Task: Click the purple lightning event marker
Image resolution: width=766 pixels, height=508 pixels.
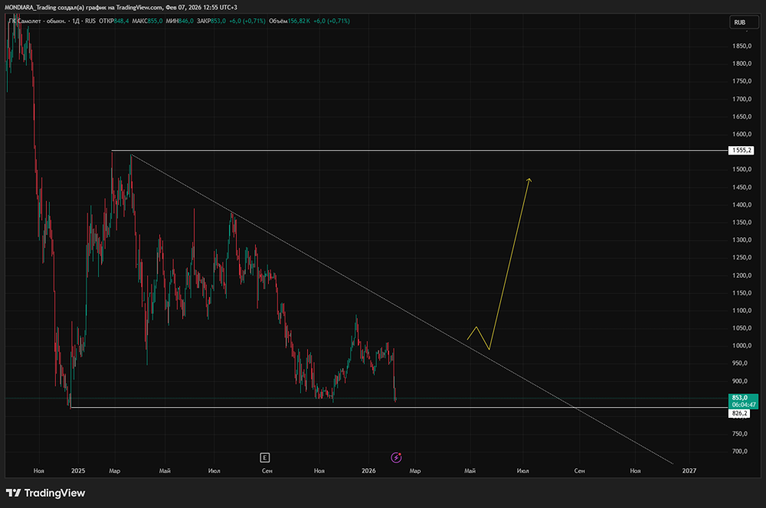Action: [x=396, y=458]
